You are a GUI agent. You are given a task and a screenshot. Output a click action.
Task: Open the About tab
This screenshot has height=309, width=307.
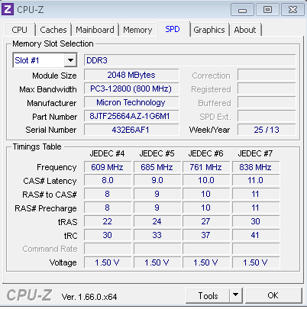(245, 30)
